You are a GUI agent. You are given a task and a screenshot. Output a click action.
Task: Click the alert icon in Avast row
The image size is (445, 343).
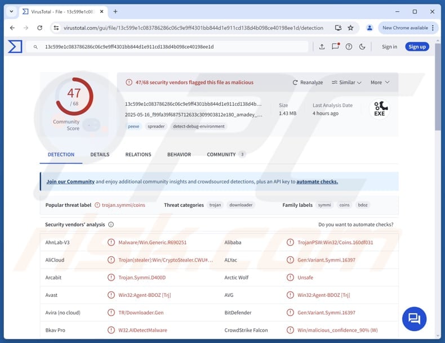[111, 295]
